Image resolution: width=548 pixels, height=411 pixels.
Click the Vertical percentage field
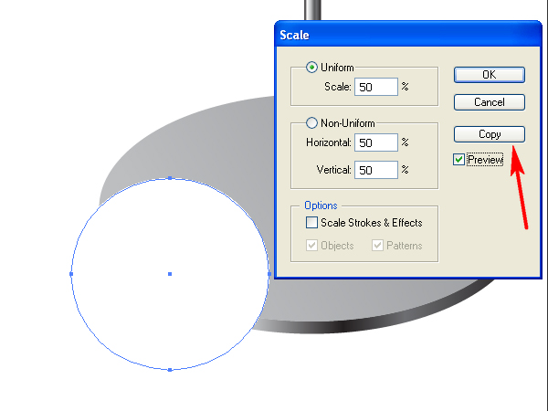coord(376,170)
